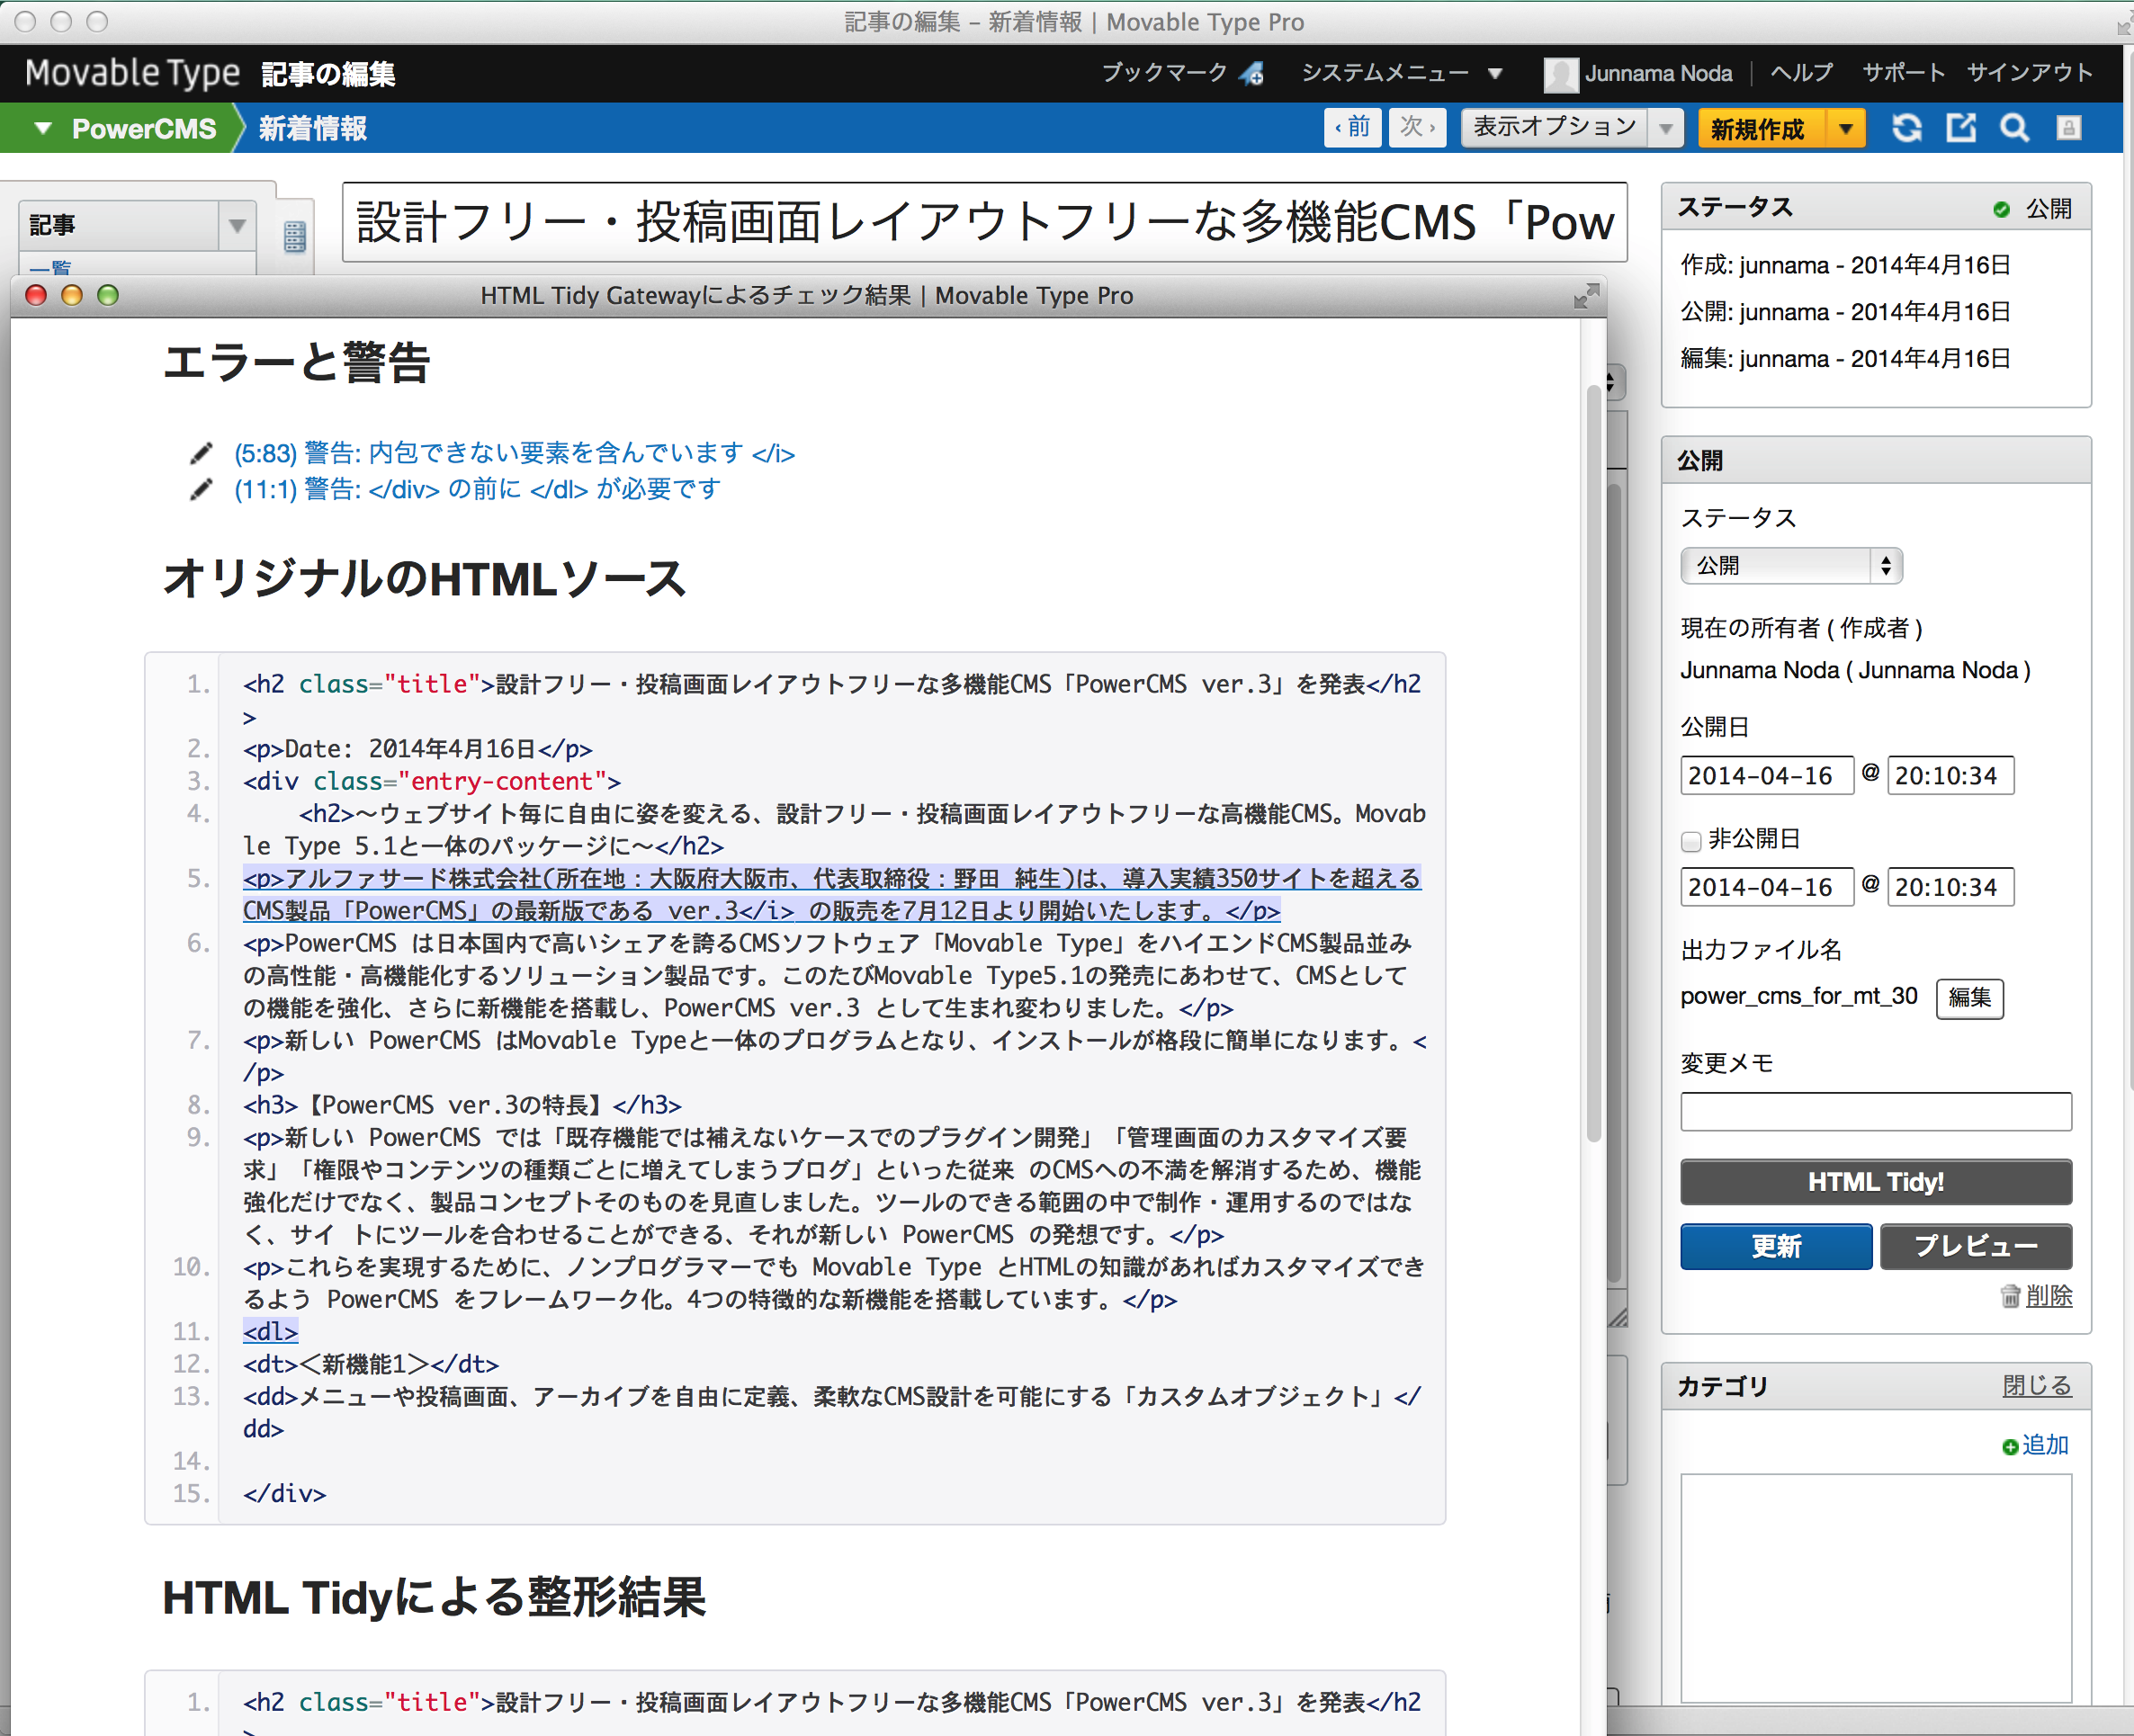2134x1736 pixels.
Task: Click pencil icon for warning (11:1)
Action: click(x=201, y=489)
